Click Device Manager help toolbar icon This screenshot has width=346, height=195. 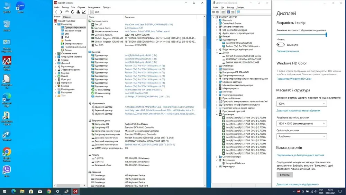[x=228, y=12]
